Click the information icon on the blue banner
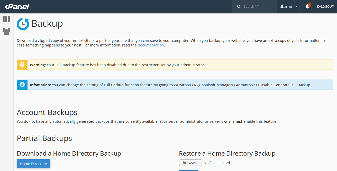The width and height of the screenshot is (337, 171). point(22,84)
